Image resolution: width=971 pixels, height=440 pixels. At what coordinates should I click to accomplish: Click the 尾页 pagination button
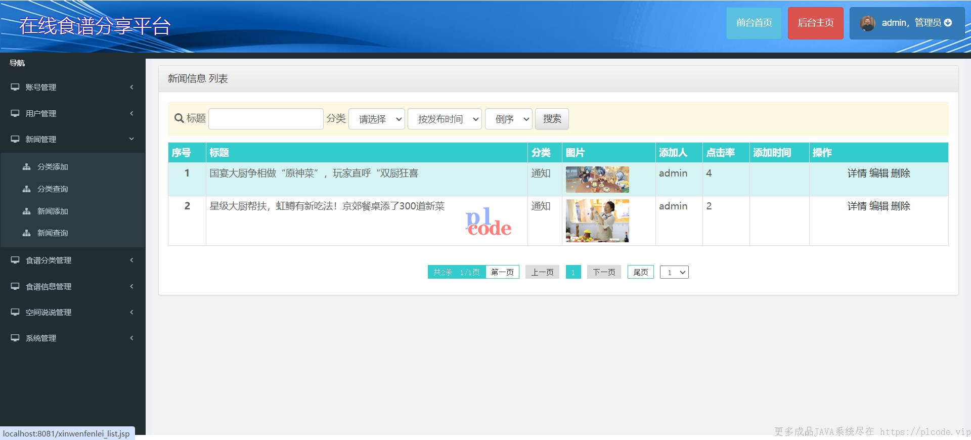click(641, 272)
